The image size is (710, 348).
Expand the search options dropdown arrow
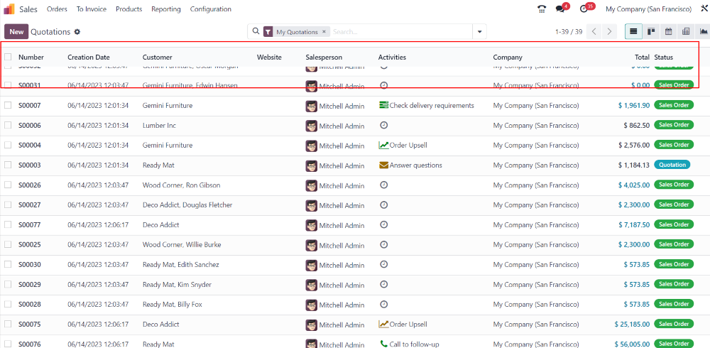click(x=479, y=32)
